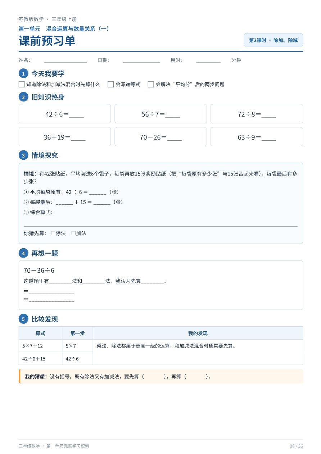Click the section 2 number badge
The image size is (321, 454).
click(x=23, y=97)
